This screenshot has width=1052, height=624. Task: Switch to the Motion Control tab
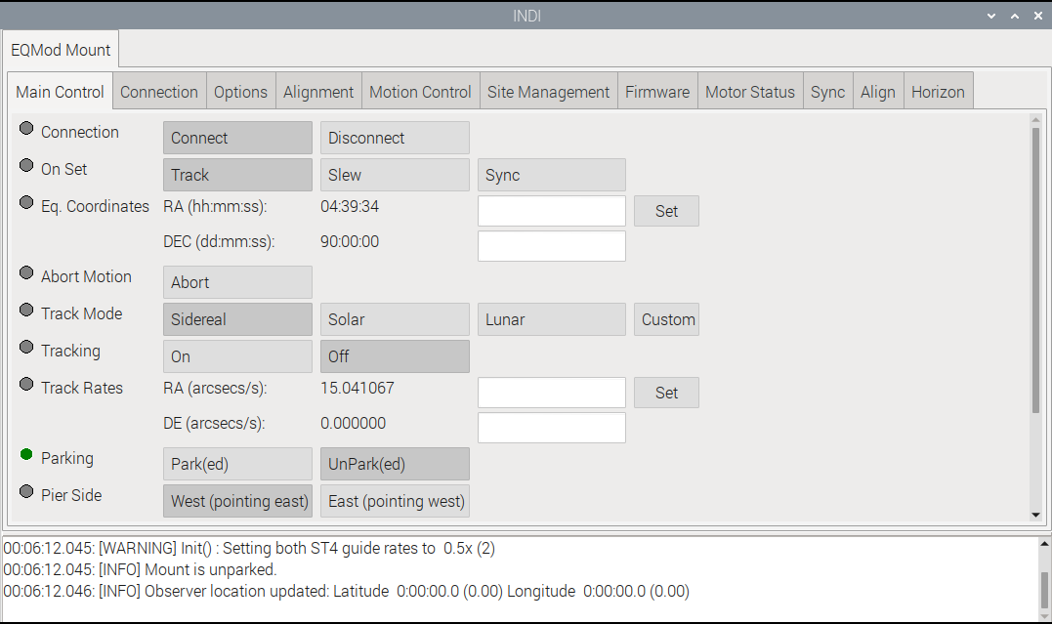click(420, 91)
